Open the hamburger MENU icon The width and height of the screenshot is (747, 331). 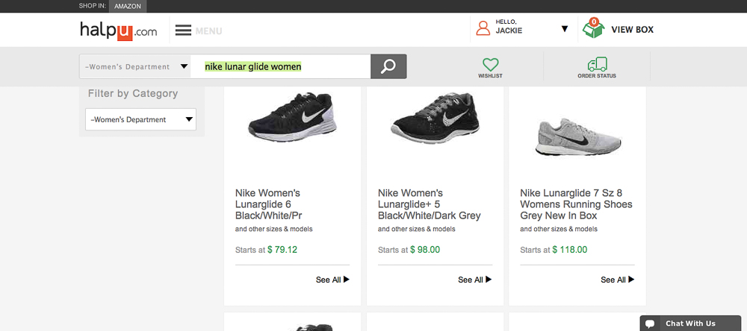[184, 31]
